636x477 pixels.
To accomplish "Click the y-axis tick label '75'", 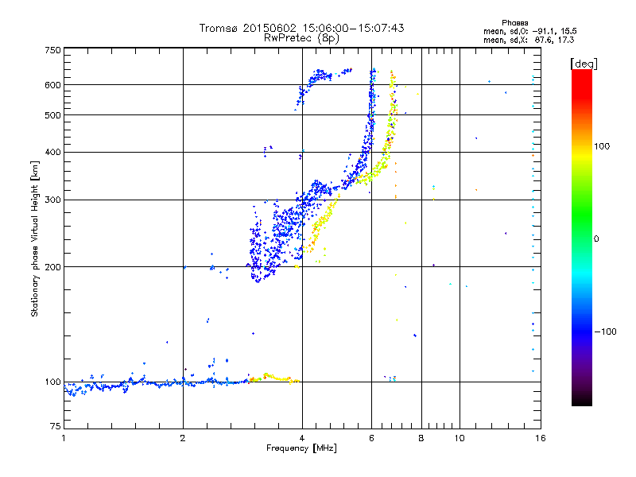I will pos(56,426).
